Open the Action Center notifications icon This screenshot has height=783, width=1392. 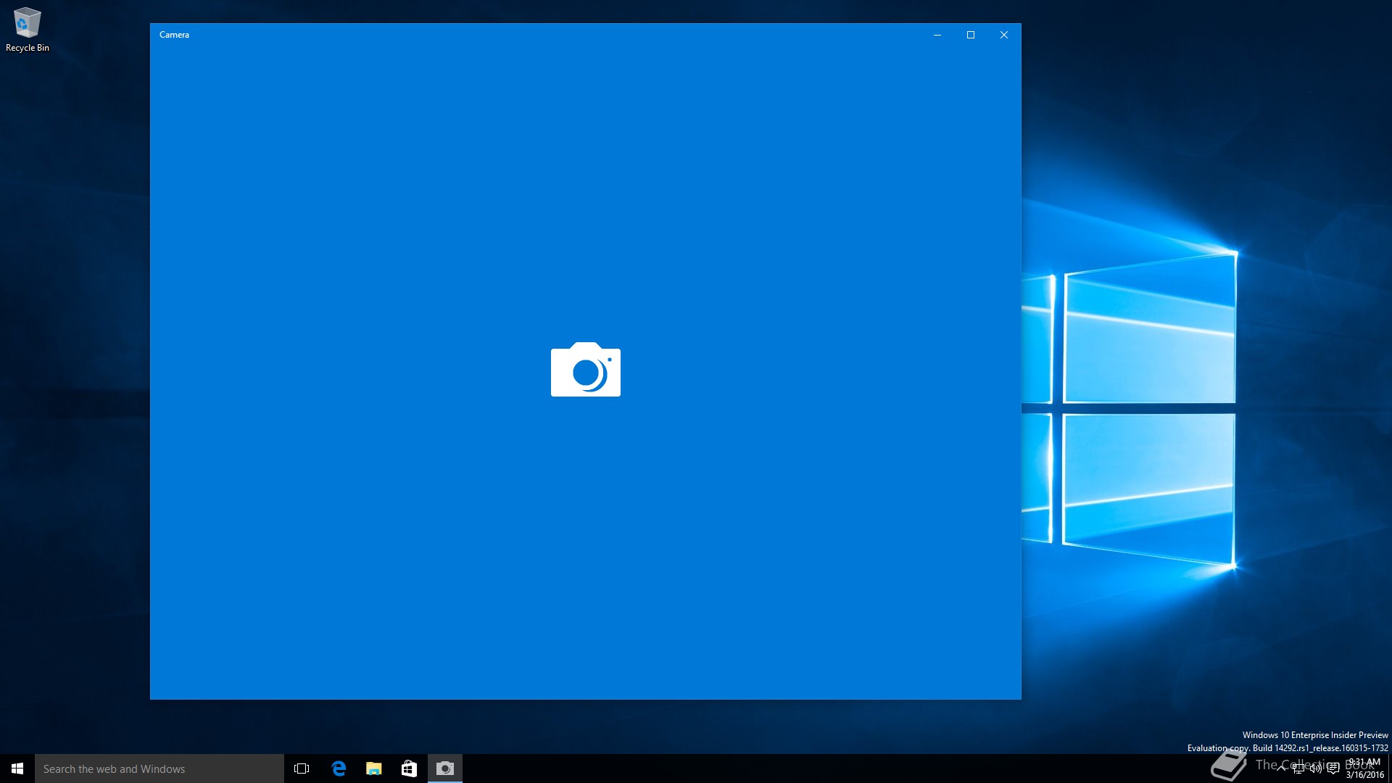(x=1333, y=768)
